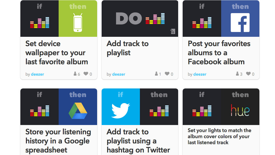Click the Deezer equalizer icon beside DO
Screen dimensions: 275x155
(155, 19)
